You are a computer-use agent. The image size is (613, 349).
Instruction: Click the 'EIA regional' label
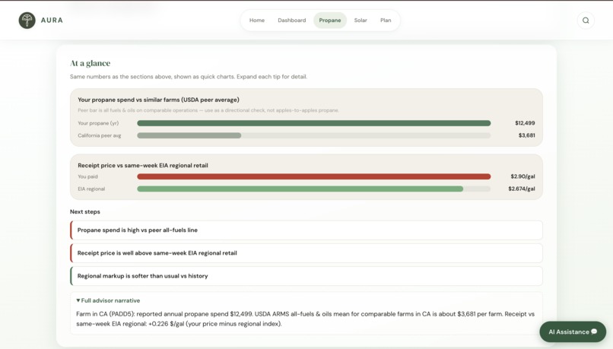(x=91, y=189)
